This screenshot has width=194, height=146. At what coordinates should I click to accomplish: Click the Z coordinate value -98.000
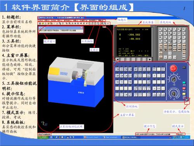pyautogui.click(x=135, y=39)
